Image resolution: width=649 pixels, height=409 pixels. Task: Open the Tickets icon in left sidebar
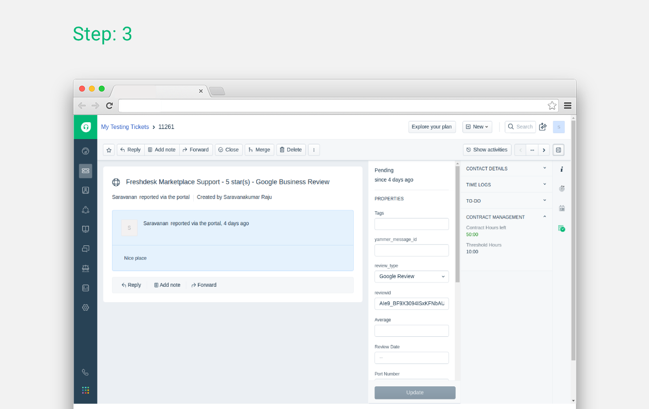coord(86,171)
